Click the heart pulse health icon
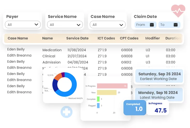The height and width of the screenshot is (128, 190). click(178, 11)
